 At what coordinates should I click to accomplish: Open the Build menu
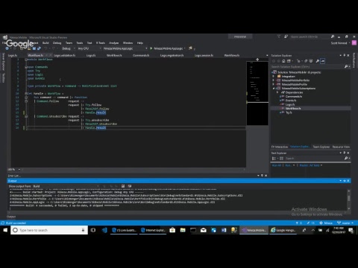point(45,43)
